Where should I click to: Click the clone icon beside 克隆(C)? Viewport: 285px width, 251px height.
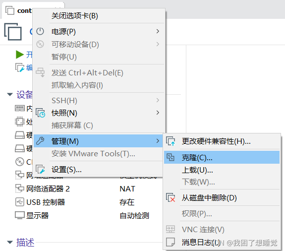(171, 157)
